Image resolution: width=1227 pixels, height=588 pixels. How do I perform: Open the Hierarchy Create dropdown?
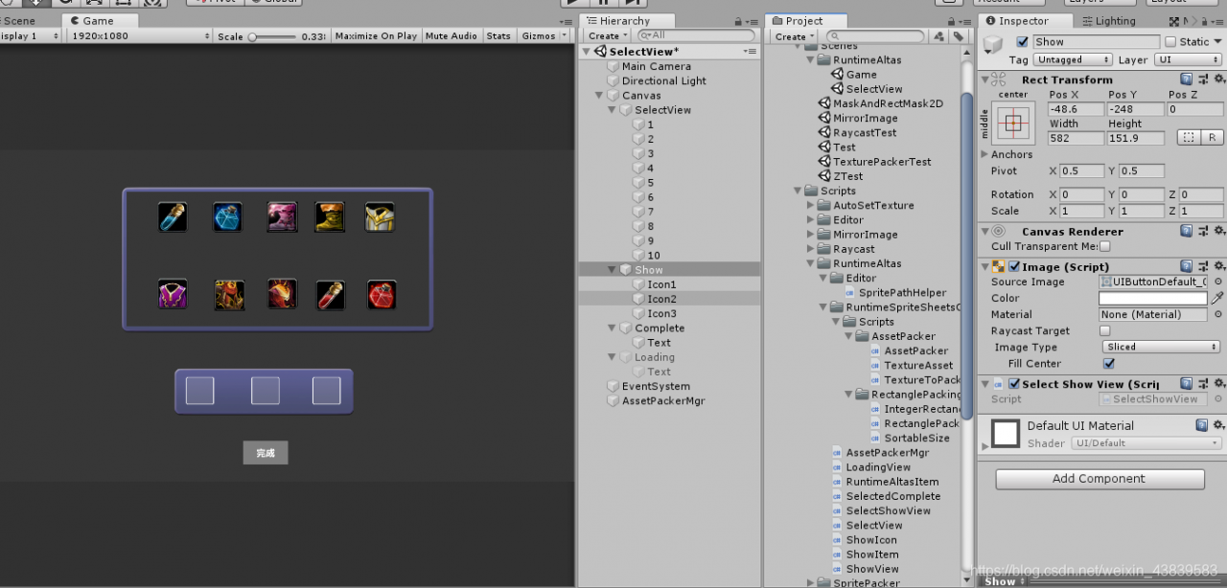[607, 36]
